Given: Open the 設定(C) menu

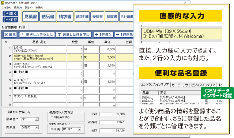Looking at the screenshot, I should 29,7.
